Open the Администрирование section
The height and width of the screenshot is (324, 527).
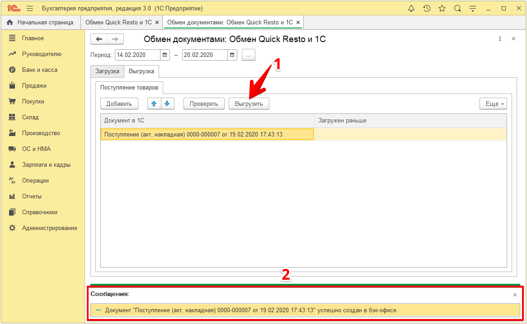pyautogui.click(x=42, y=228)
